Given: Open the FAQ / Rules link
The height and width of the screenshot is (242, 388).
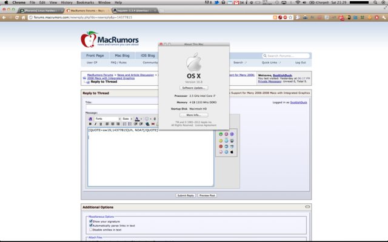Looking at the screenshot, I should pos(119,63).
